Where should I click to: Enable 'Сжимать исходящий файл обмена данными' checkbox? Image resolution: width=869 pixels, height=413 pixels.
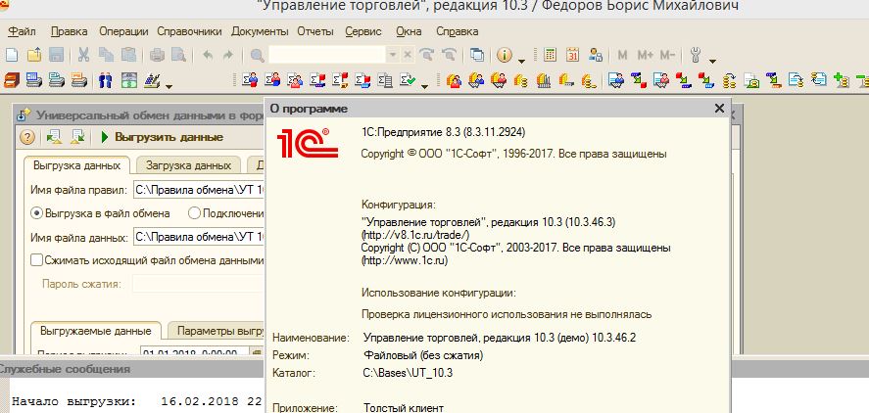36,260
